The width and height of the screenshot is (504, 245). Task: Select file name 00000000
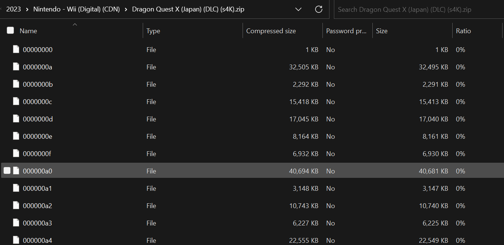38,50
